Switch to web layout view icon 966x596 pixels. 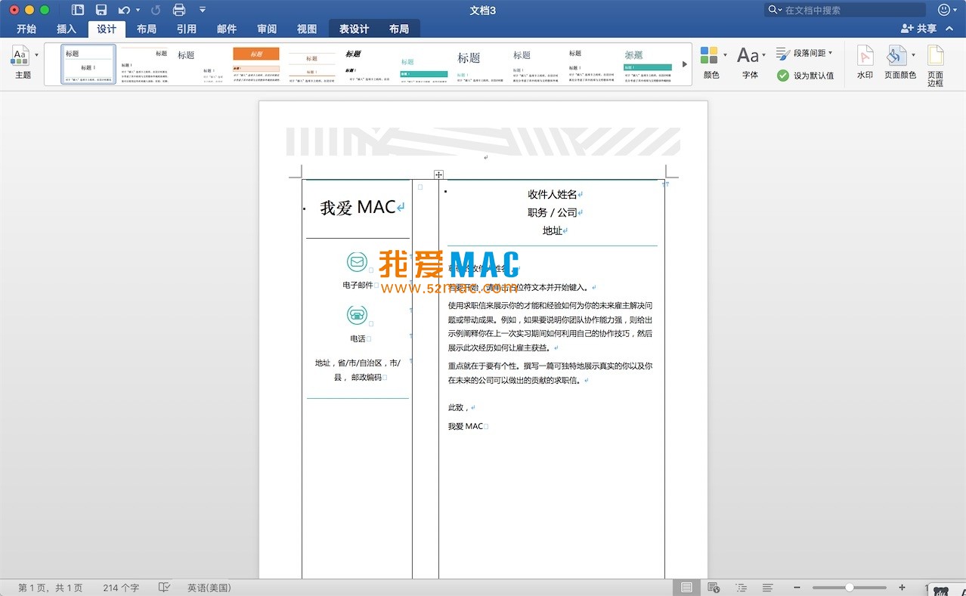(x=714, y=588)
